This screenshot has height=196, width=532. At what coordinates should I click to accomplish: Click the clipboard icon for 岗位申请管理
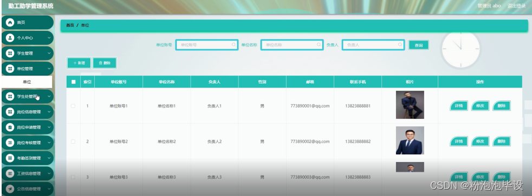pyautogui.click(x=10, y=127)
